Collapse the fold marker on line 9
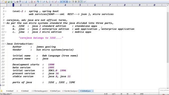The height and width of the screenshot is (95, 169). pyautogui.click(x=6, y=23)
